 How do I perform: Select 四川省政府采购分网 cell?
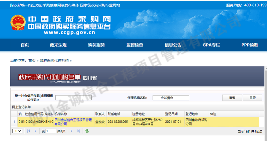[197, 122]
